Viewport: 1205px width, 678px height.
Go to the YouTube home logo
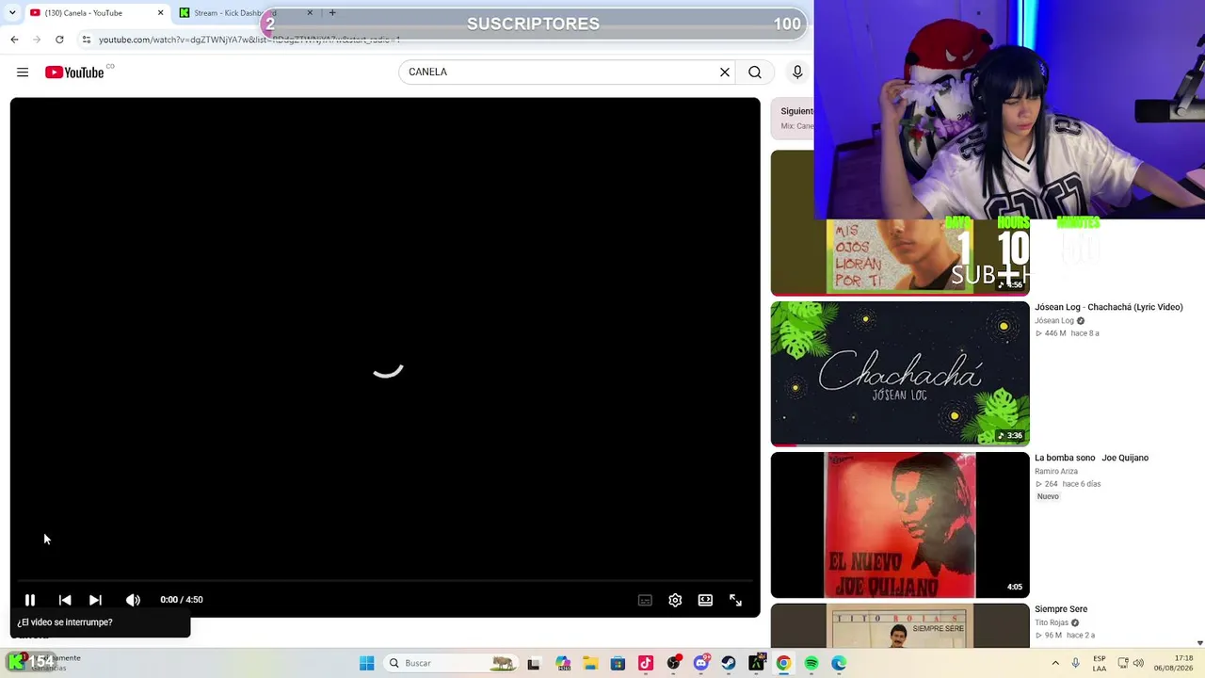point(74,73)
